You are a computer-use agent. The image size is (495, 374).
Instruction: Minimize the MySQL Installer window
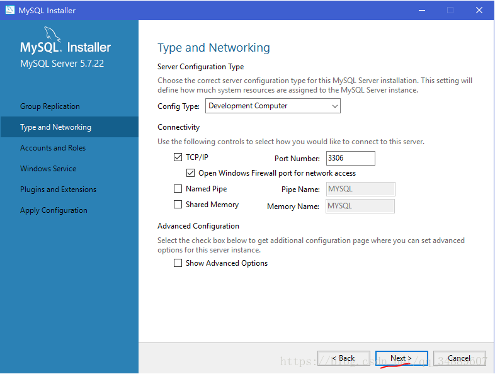point(422,10)
